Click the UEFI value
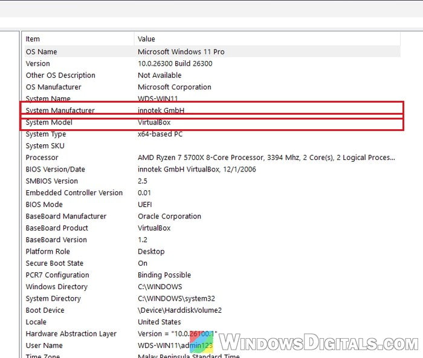Screen dimensions: 423x358 click(144, 205)
